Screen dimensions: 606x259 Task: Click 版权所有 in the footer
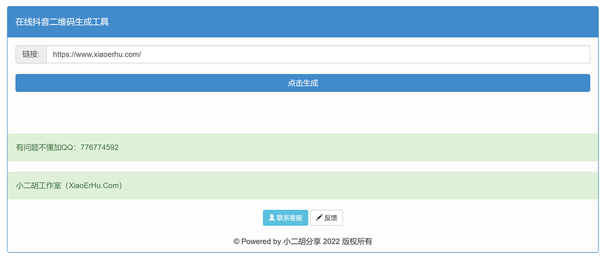[x=357, y=241]
